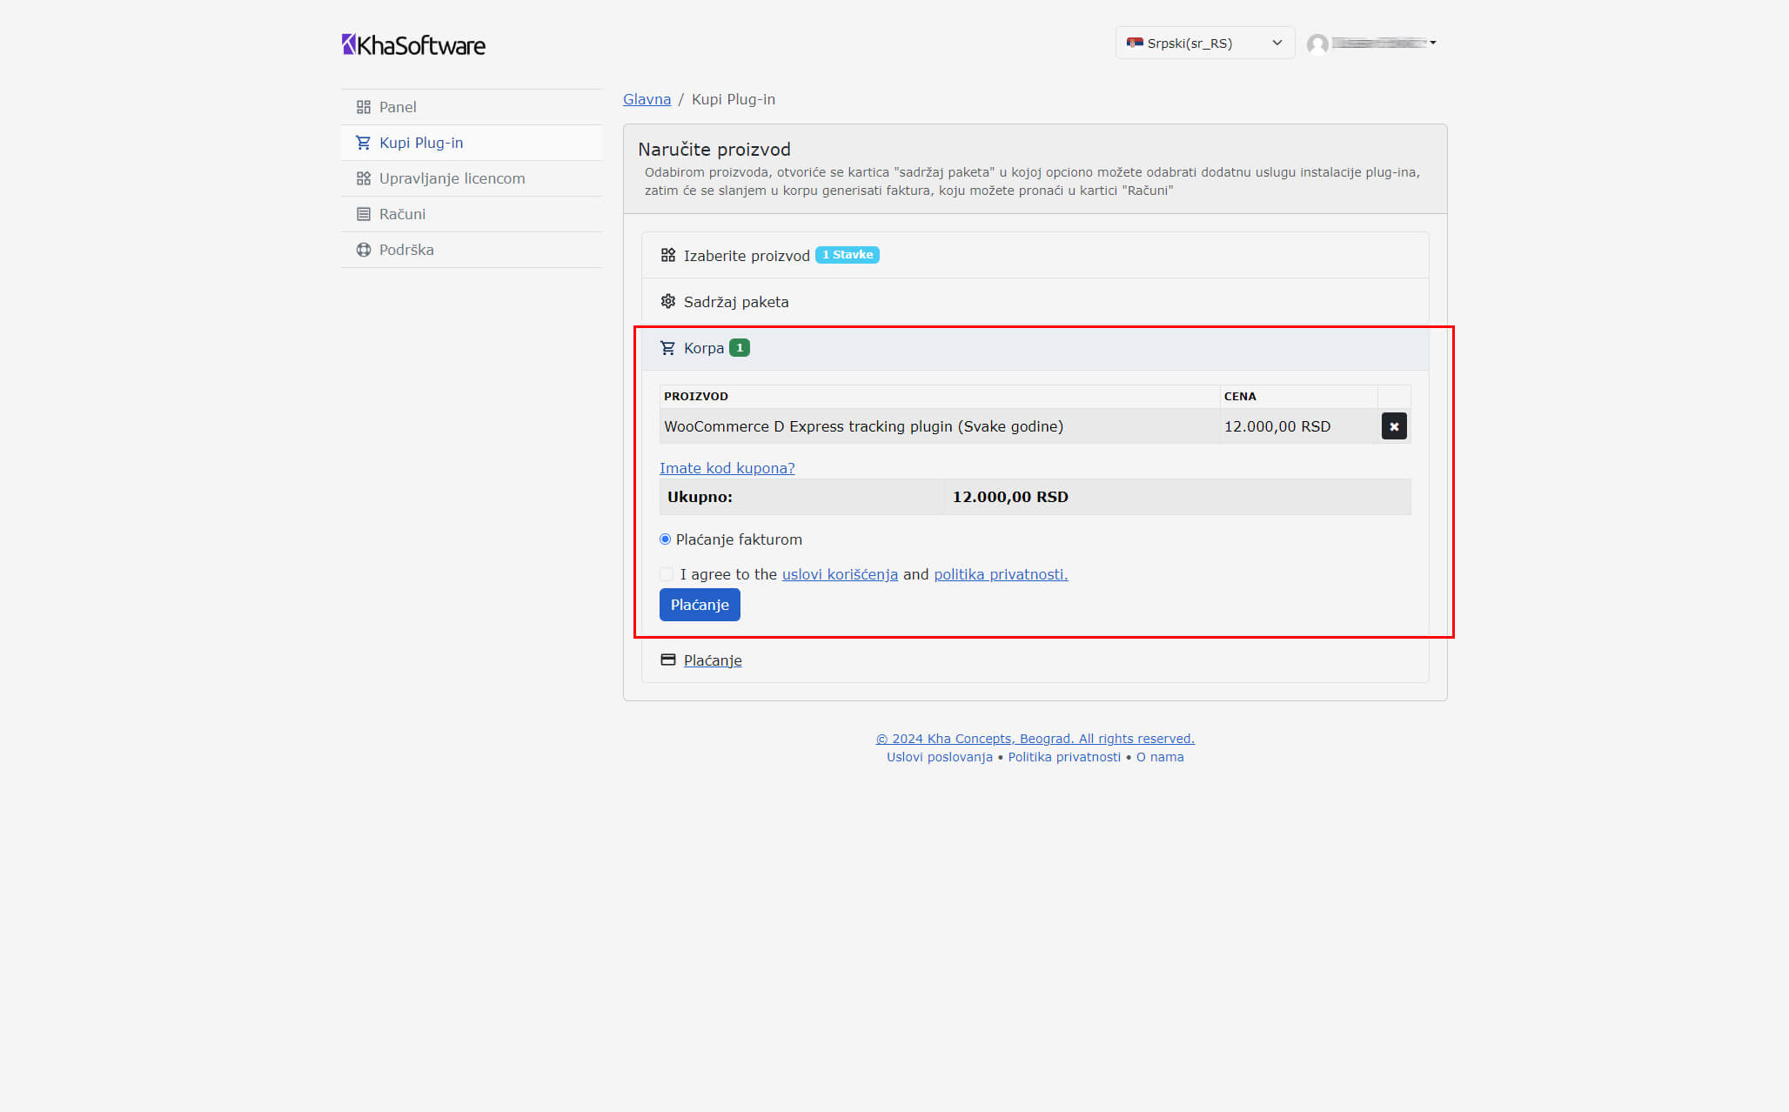Collapse the Korpa section header
The image size is (1789, 1112).
pyautogui.click(x=1035, y=347)
